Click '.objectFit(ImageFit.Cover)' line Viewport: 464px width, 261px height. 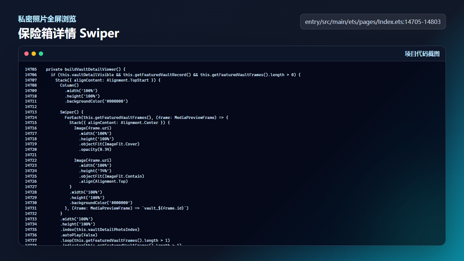coord(109,144)
